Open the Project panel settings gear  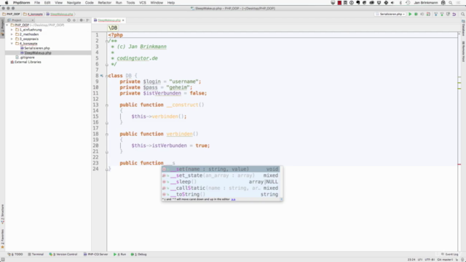82,20
